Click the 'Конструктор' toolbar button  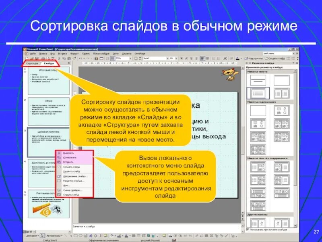click(x=254, y=58)
